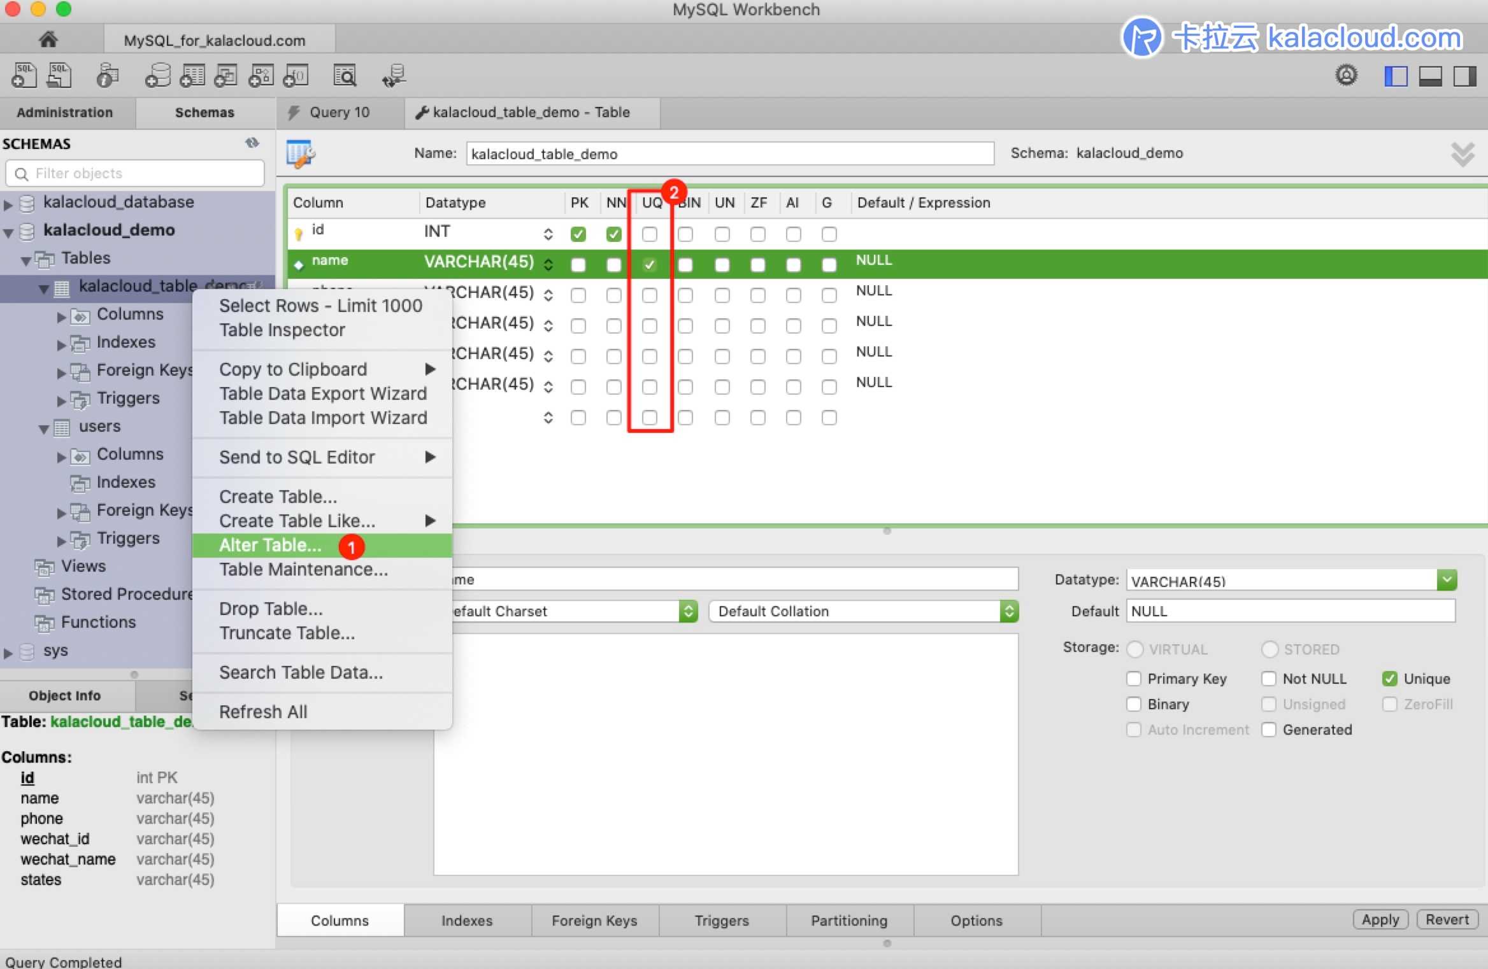Check the Not NULL checkbox

point(1269,679)
